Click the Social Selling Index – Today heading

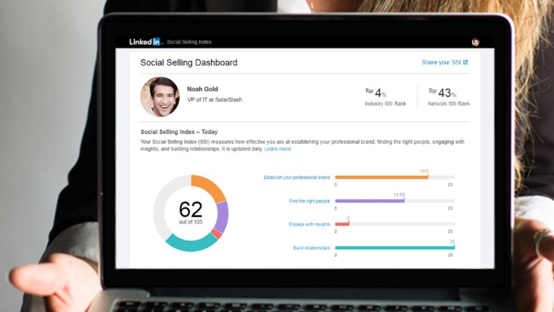(x=179, y=132)
